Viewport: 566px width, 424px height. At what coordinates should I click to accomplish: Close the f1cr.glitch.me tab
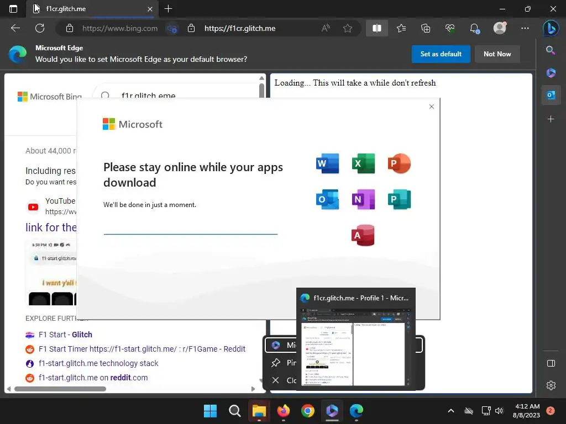tap(150, 9)
